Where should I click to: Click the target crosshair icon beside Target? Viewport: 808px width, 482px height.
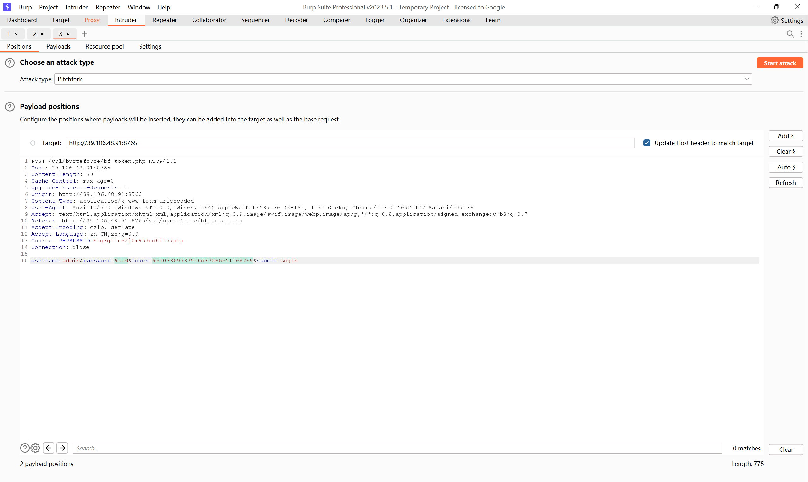pos(33,143)
